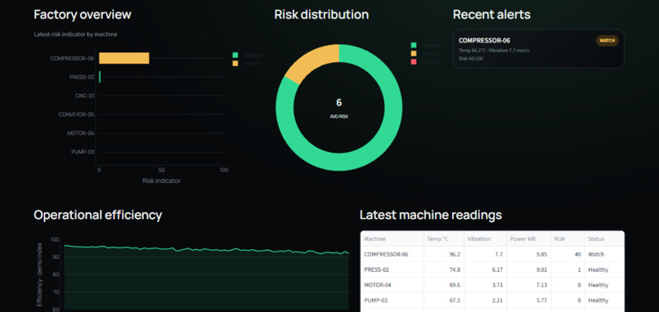Select temperature cell 96.2 in readings table

click(444, 254)
